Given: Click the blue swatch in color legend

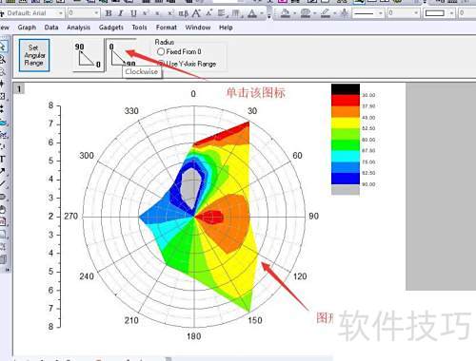Looking at the screenshot, I should (x=346, y=179).
